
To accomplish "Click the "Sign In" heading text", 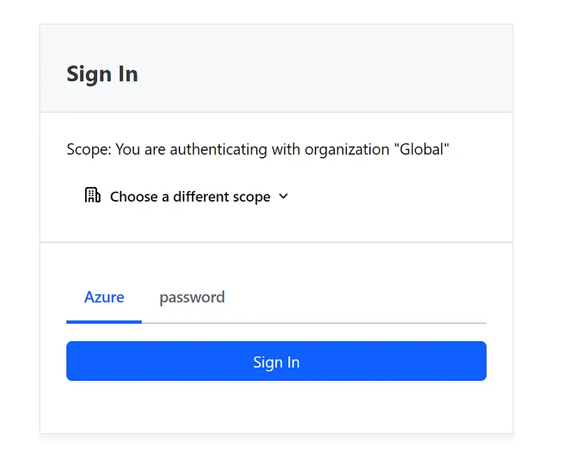I will [102, 74].
